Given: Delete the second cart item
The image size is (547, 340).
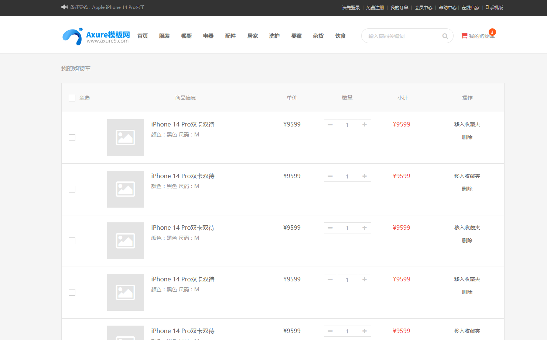Looking at the screenshot, I should point(467,189).
